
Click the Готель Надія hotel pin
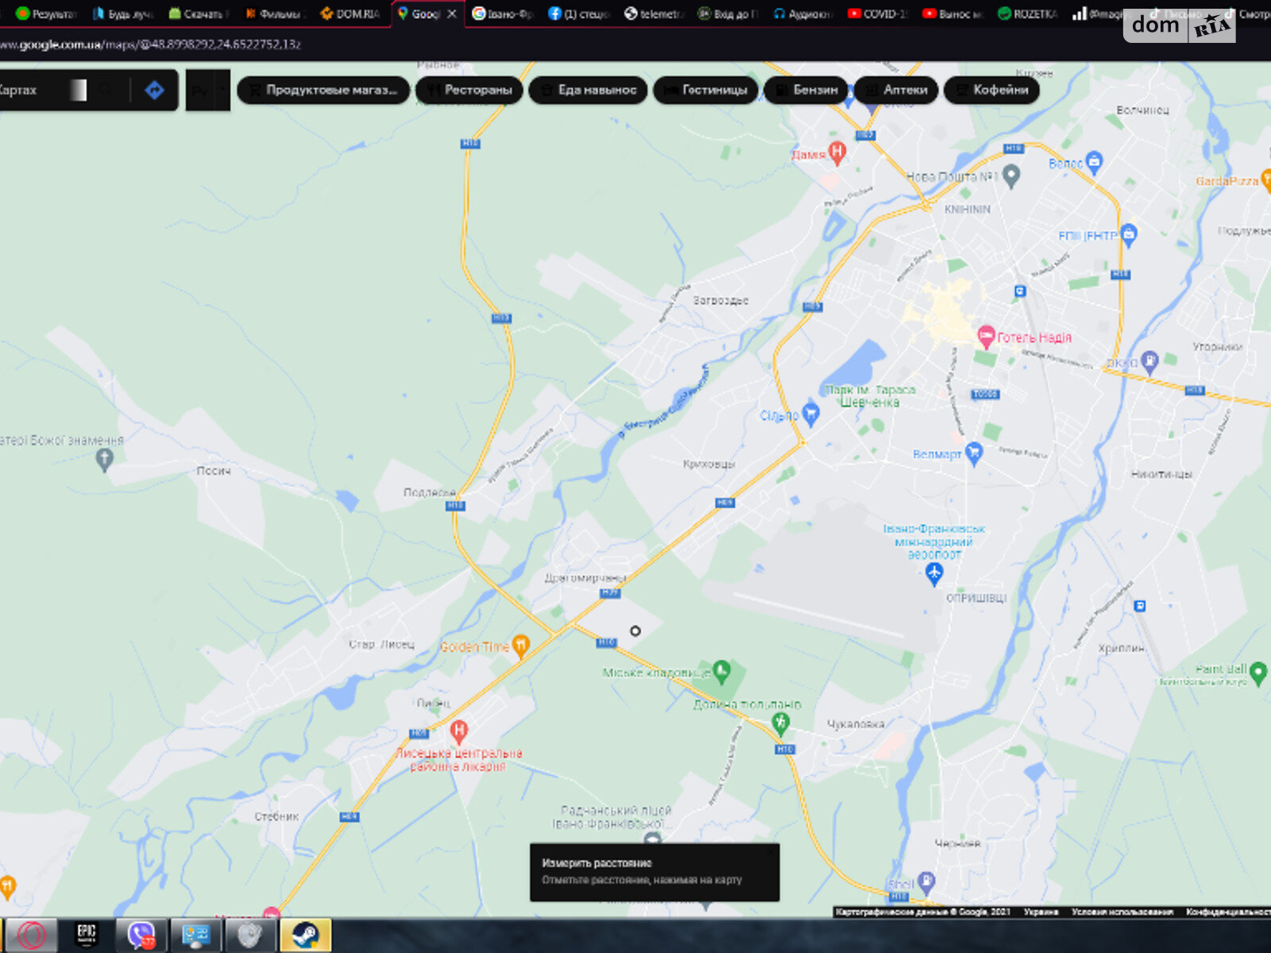pyautogui.click(x=986, y=336)
